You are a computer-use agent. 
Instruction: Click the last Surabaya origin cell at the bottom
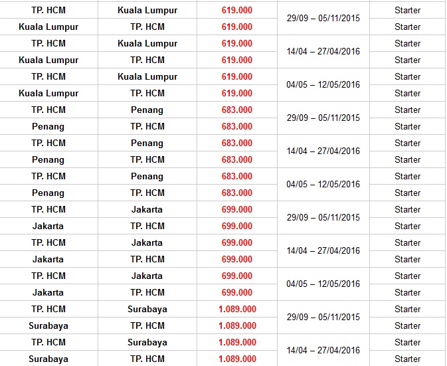pyautogui.click(x=48, y=359)
